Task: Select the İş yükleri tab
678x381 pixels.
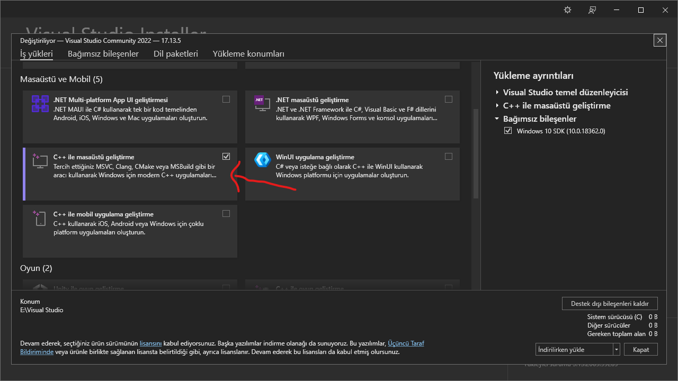Action: tap(37, 54)
